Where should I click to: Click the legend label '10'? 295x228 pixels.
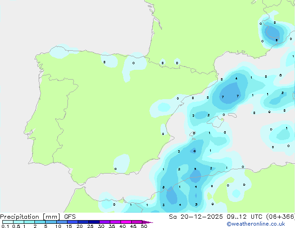pos(58,226)
